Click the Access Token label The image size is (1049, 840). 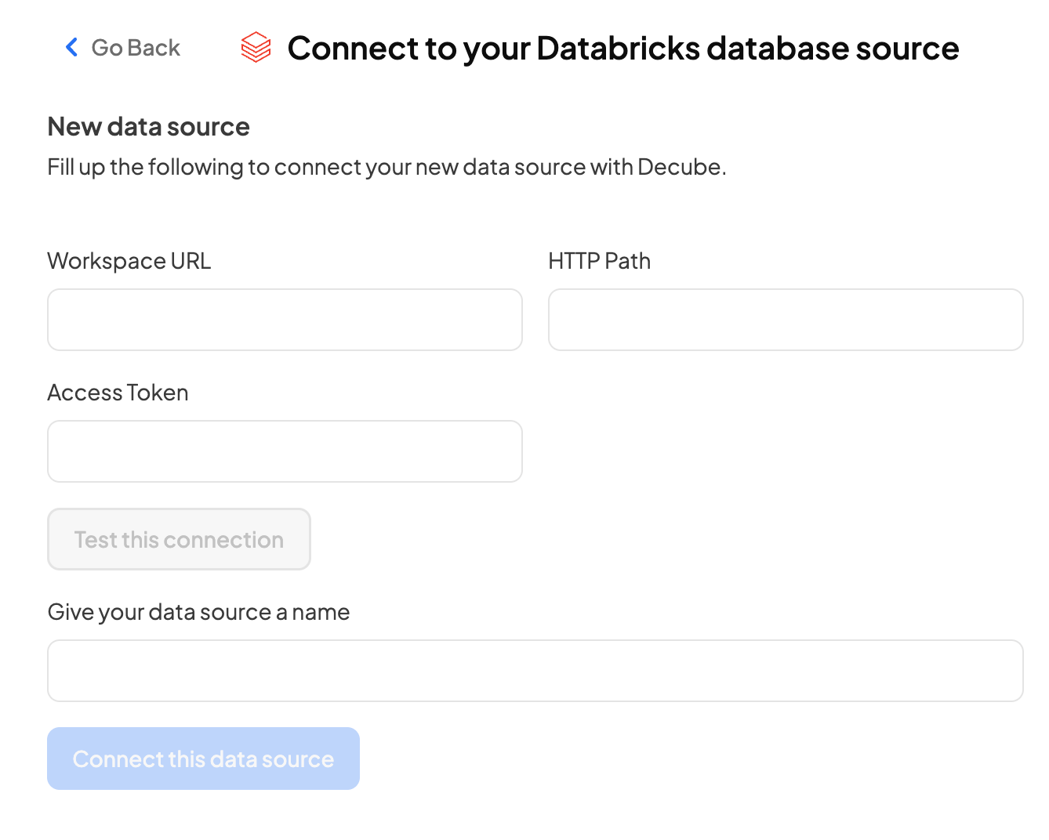click(x=118, y=393)
